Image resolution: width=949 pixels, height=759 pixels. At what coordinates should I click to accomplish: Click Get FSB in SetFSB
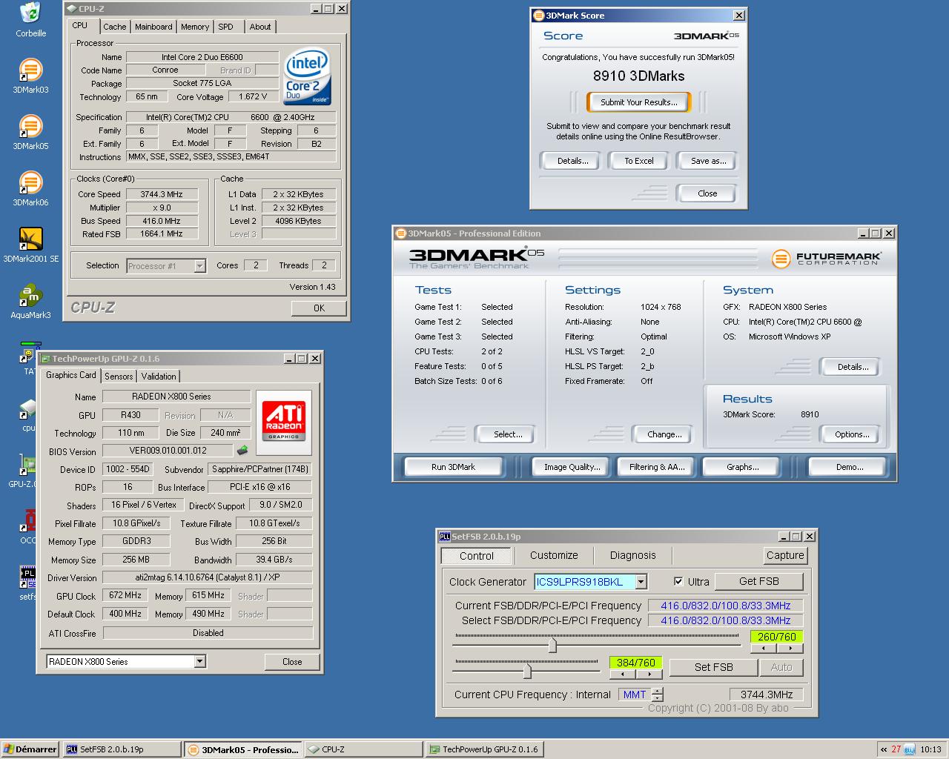(x=758, y=581)
